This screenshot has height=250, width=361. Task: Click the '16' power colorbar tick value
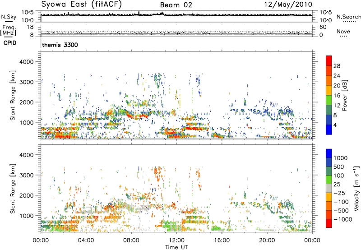337,95
